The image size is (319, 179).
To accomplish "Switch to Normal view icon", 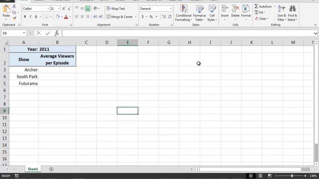I will [251, 176].
